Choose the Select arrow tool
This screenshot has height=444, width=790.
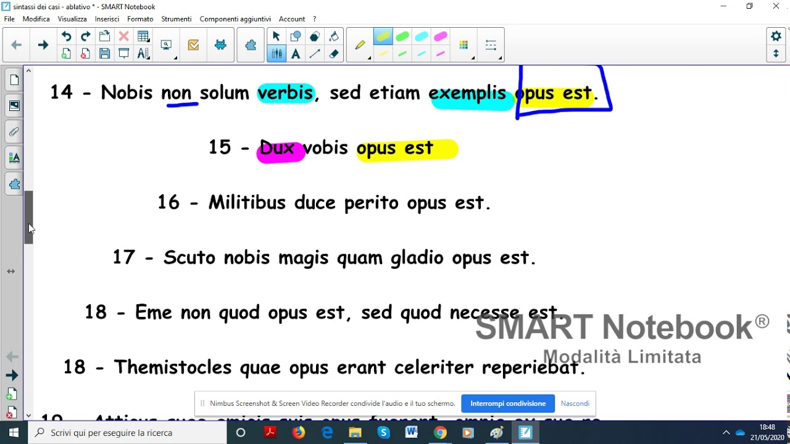pyautogui.click(x=276, y=36)
